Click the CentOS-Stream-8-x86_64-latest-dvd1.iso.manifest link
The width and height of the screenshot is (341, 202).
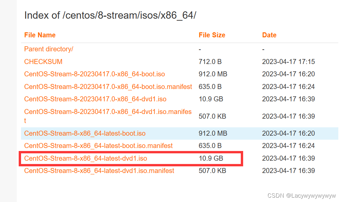[x=99, y=171]
